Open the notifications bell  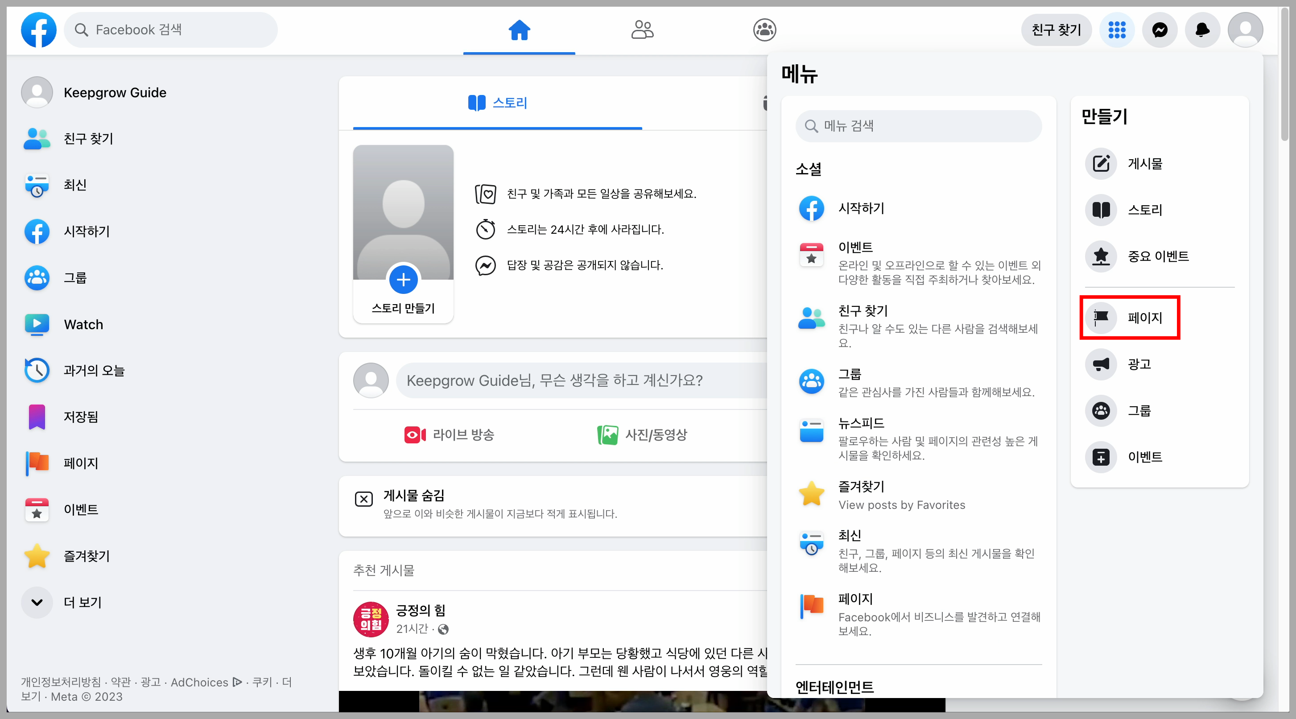1202,30
